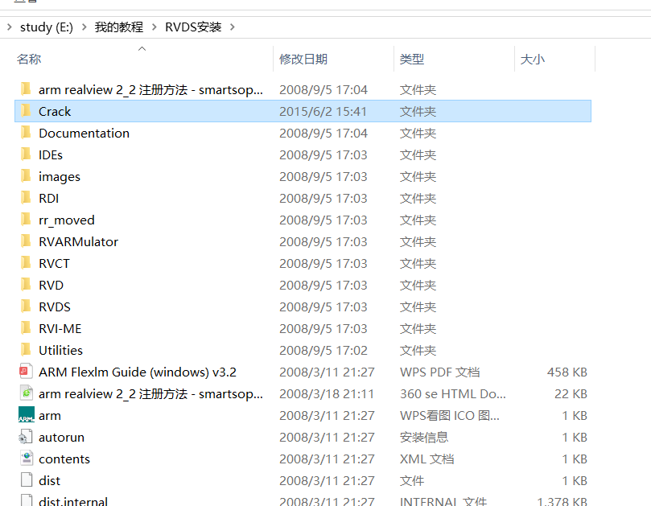651x506 pixels.
Task: Click the contents XML file icon
Action: (x=27, y=459)
